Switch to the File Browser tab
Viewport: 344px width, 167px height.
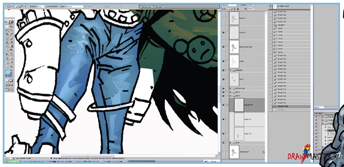click(x=147, y=7)
